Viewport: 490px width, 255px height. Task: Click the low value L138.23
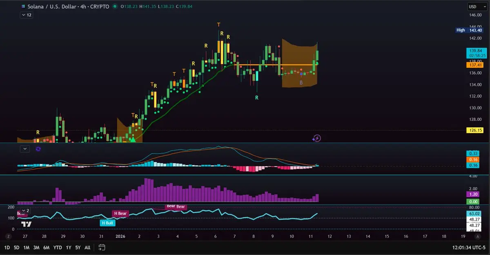point(166,7)
